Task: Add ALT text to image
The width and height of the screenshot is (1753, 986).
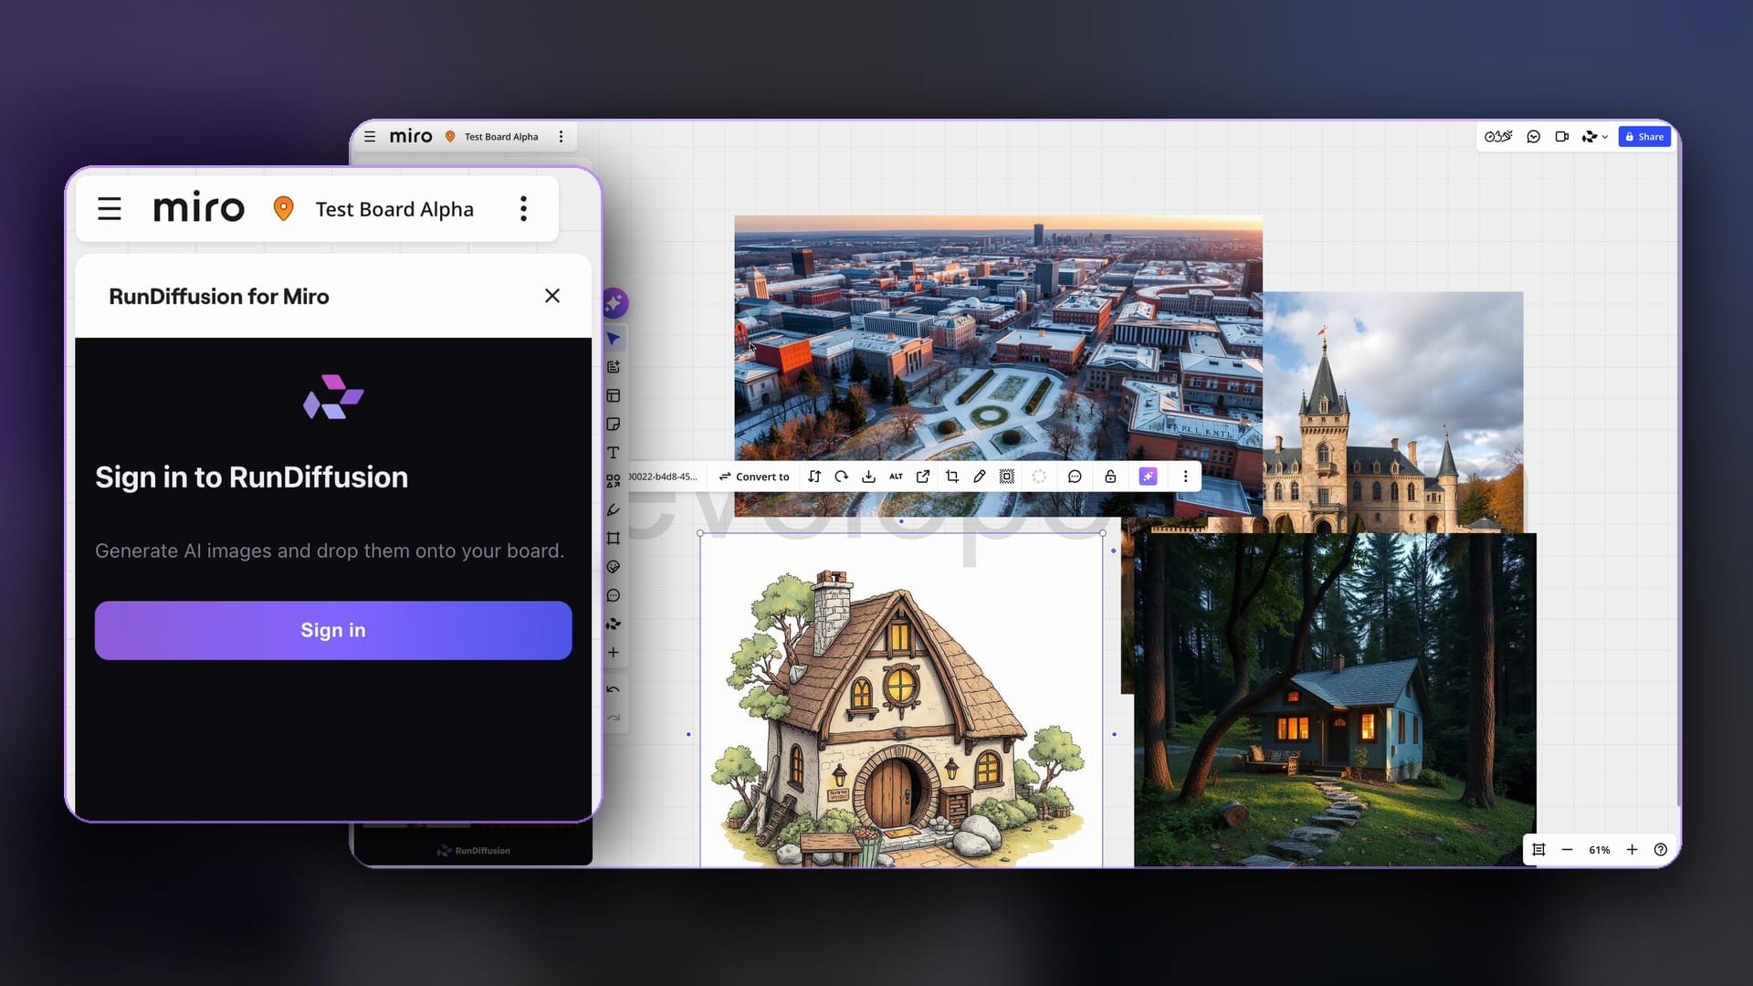Action: (x=896, y=477)
